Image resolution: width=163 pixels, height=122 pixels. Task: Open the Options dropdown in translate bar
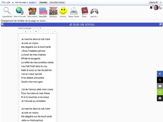click(x=153, y=2)
